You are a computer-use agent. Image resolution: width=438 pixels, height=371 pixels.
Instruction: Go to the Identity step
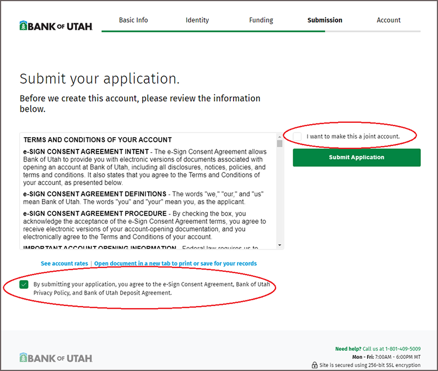(x=197, y=20)
